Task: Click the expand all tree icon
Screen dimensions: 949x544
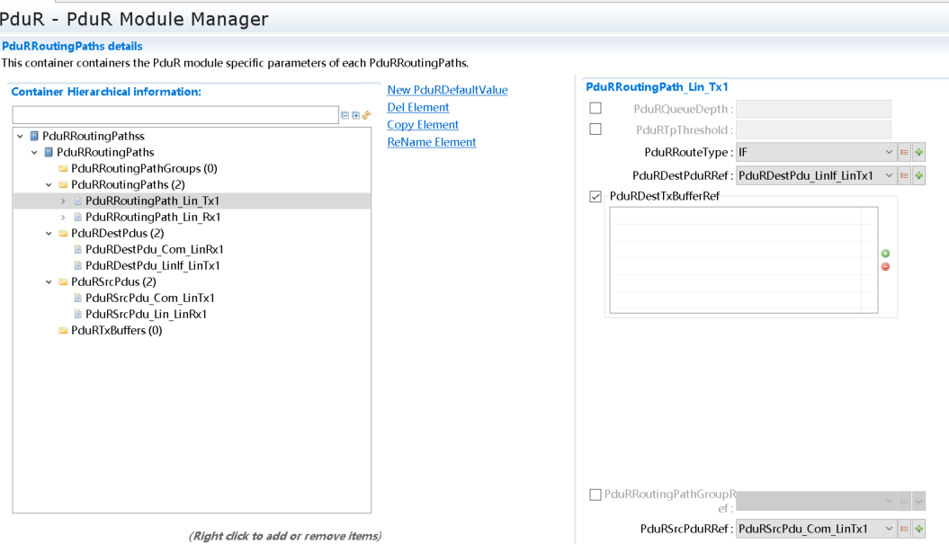Action: 356,116
